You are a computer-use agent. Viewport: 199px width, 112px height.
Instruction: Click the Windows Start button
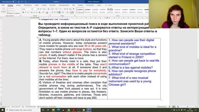[x=2, y=110]
